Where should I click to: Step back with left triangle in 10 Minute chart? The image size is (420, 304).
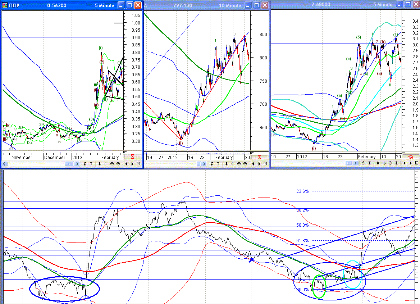pos(253,164)
